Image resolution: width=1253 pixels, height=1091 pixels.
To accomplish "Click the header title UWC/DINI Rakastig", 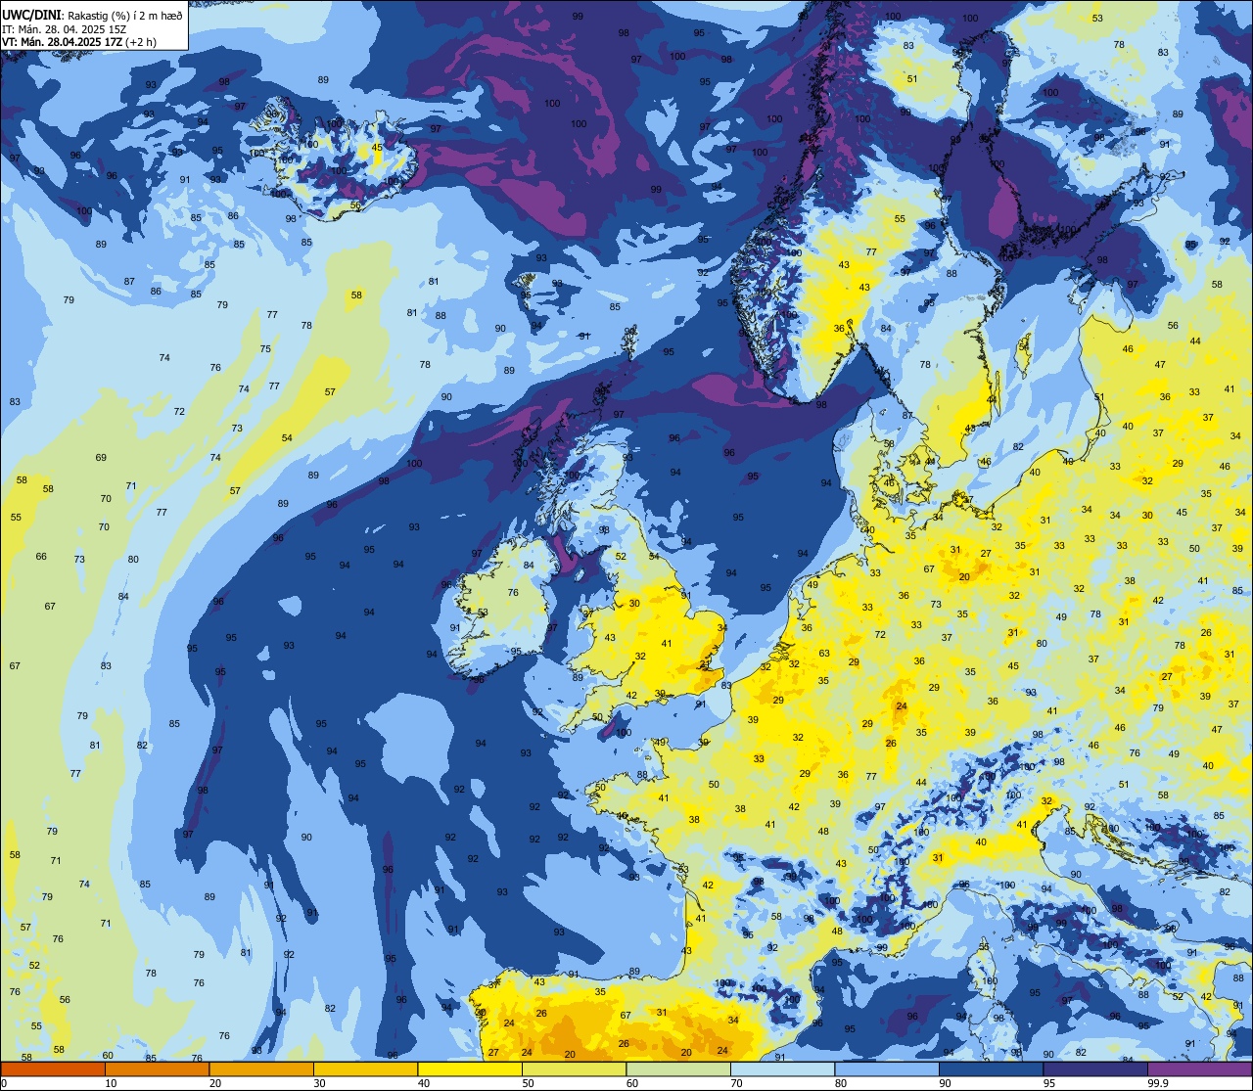I will click(x=92, y=15).
